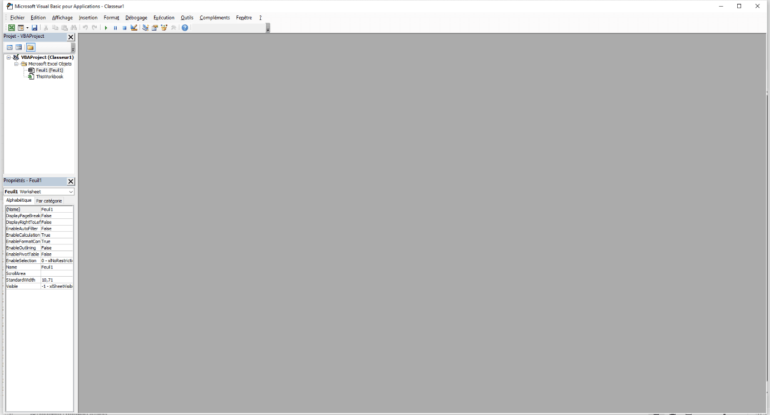Click the View Code button in Project panel

pos(9,47)
